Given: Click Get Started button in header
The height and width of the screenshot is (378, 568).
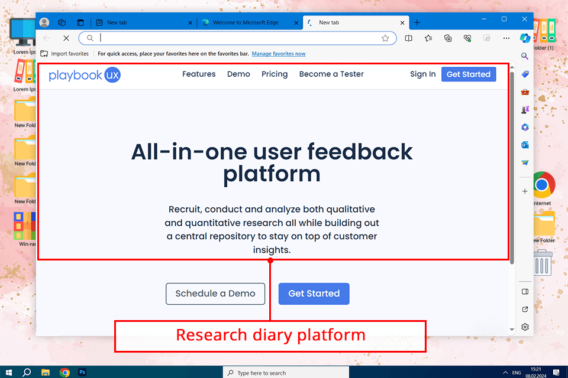Looking at the screenshot, I should click(x=469, y=74).
